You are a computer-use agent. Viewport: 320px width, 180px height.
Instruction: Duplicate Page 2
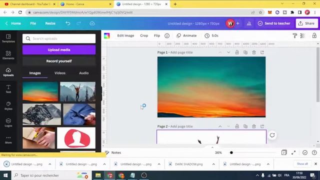(245, 126)
